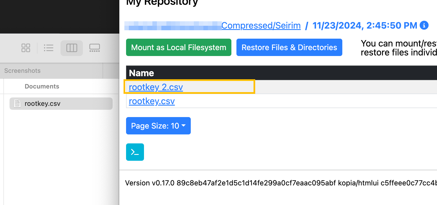
Task: Switch Finder to list view
Action: [x=48, y=48]
